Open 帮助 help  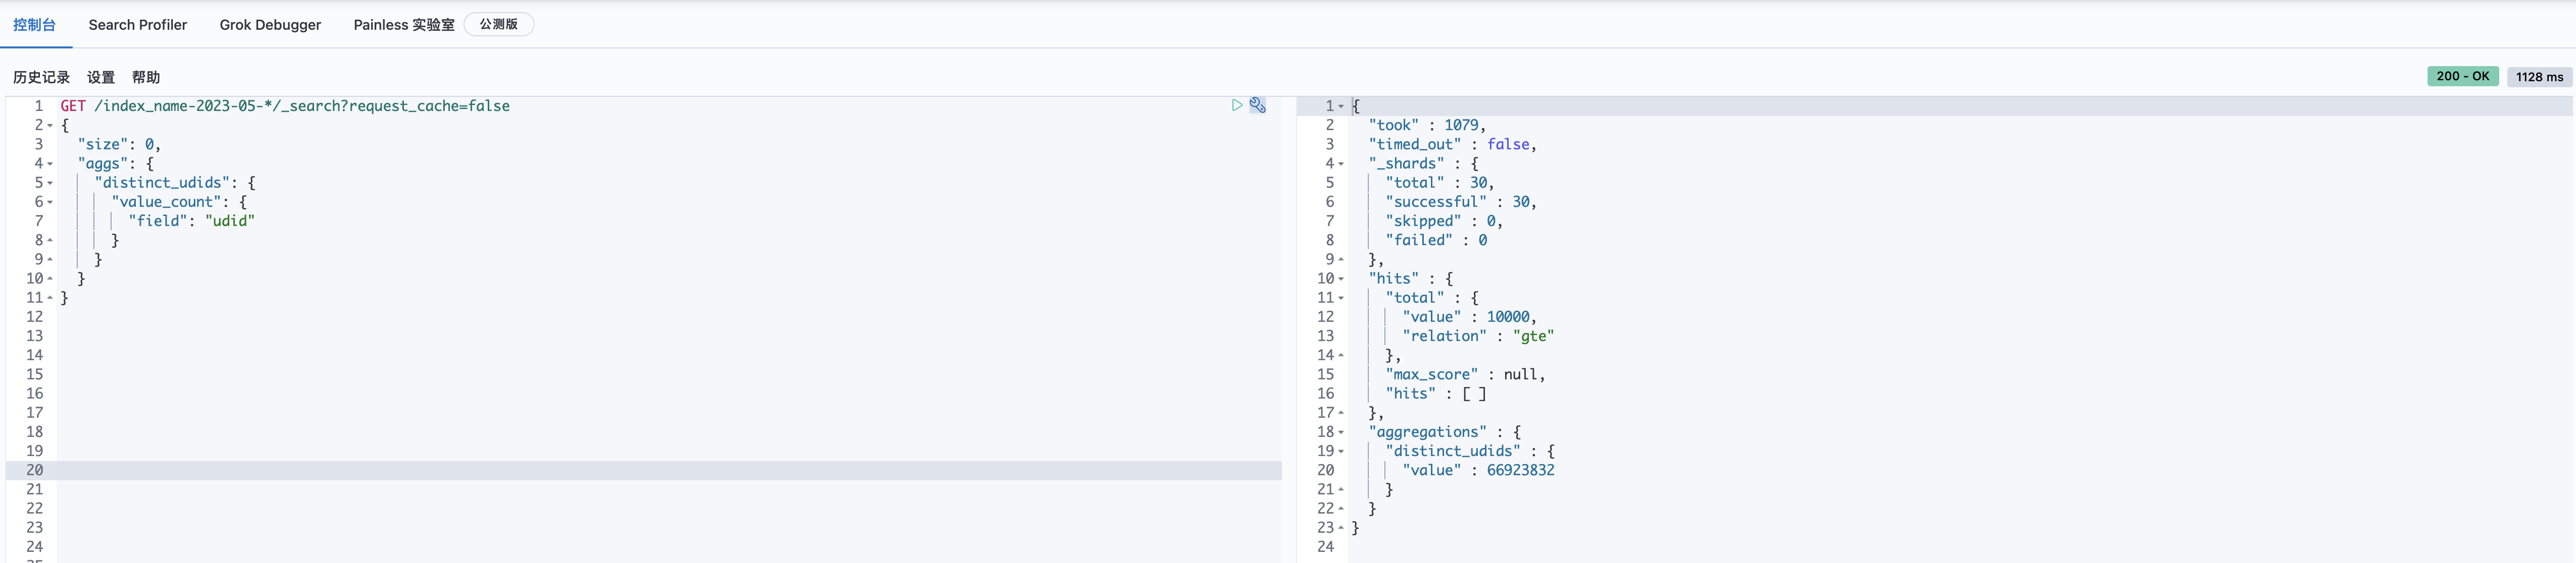[x=146, y=77]
